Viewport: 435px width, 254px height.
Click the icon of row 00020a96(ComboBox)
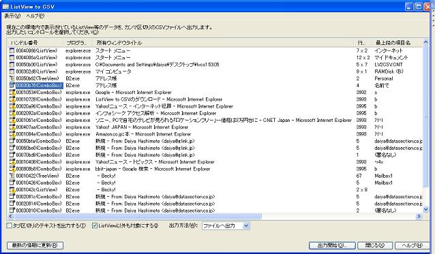pos(12,106)
